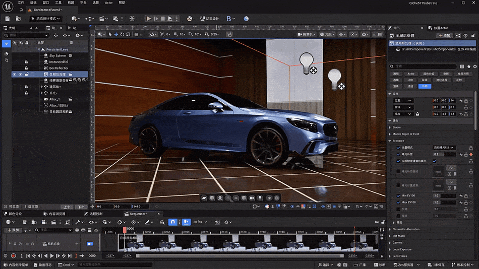The height and width of the screenshot is (269, 479).
Task: Click favorites star icon in details panel
Action: [468, 66]
